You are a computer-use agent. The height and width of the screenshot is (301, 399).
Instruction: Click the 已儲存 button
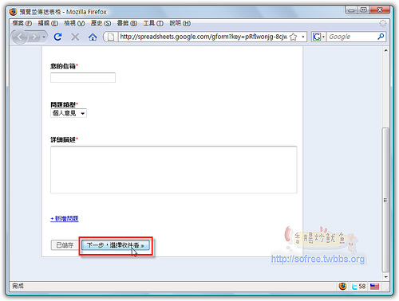point(65,245)
